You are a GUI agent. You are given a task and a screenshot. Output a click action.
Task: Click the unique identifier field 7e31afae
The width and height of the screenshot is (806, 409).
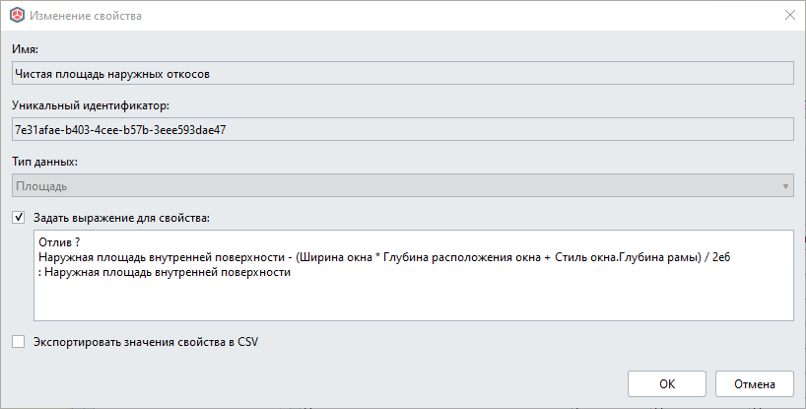pos(403,129)
